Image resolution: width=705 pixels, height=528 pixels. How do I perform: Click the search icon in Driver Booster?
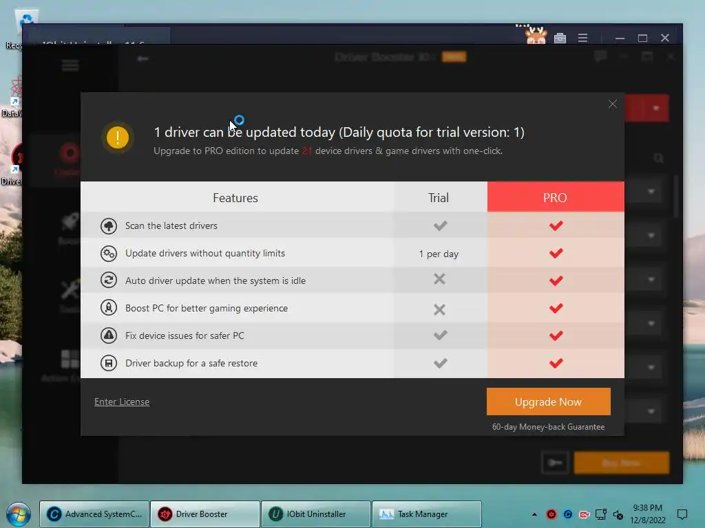[659, 158]
